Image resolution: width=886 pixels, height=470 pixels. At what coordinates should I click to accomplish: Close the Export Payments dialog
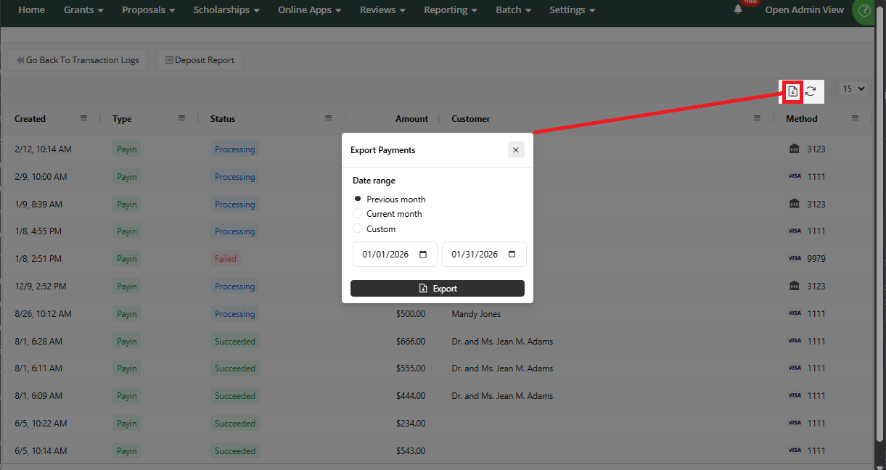(x=516, y=150)
